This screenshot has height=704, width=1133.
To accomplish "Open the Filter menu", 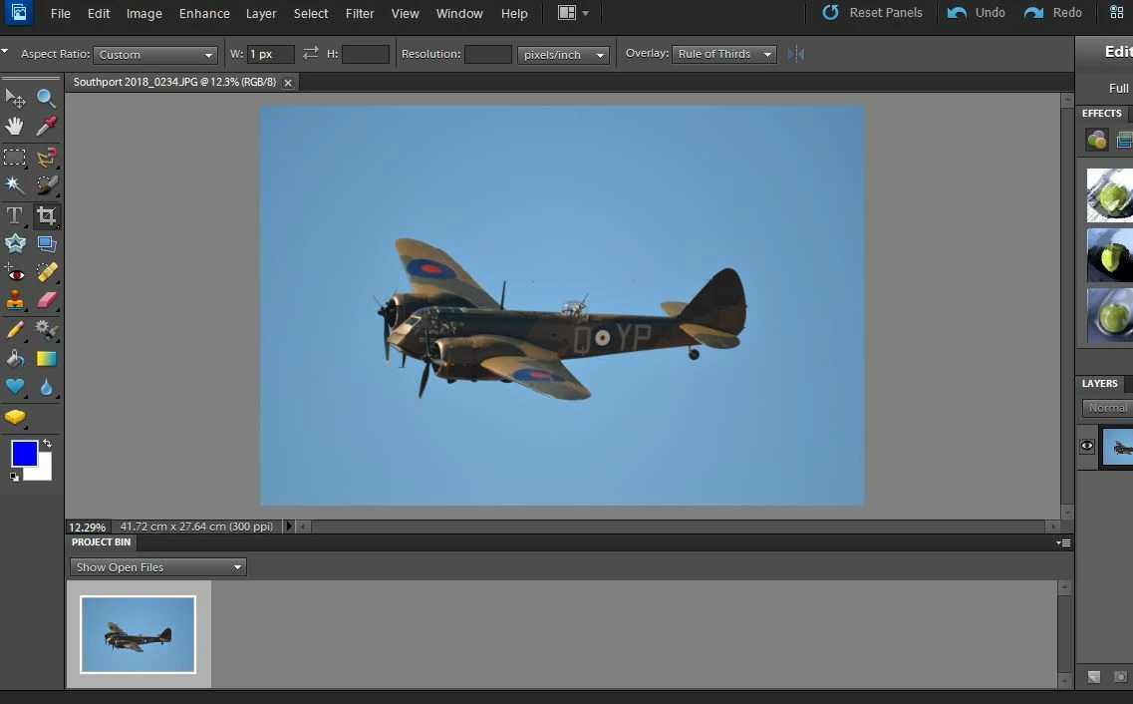I will click(x=360, y=14).
